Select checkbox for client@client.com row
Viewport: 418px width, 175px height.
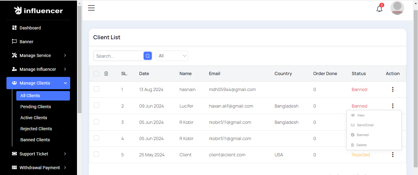[x=96, y=154]
